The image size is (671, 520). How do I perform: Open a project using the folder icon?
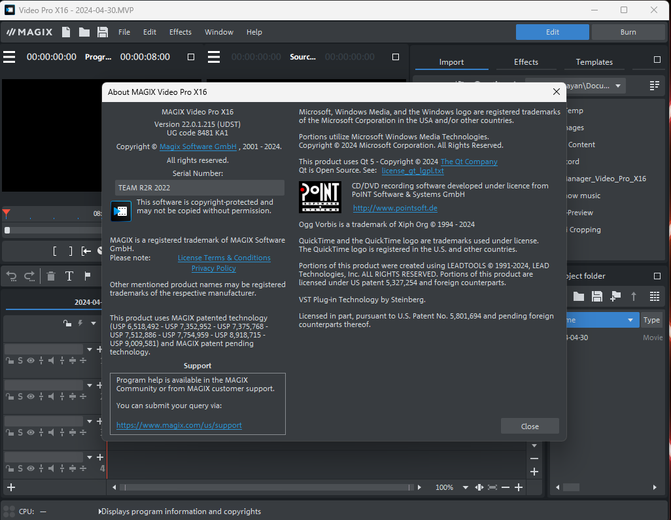point(84,32)
